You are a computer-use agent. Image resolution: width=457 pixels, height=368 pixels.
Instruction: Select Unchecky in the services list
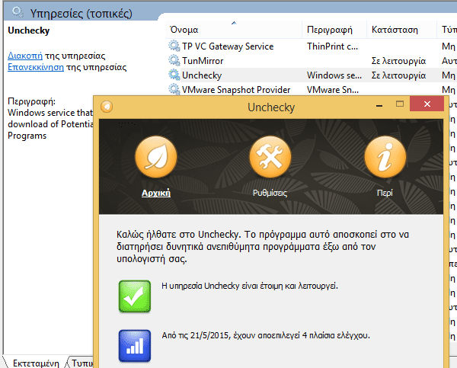[202, 75]
